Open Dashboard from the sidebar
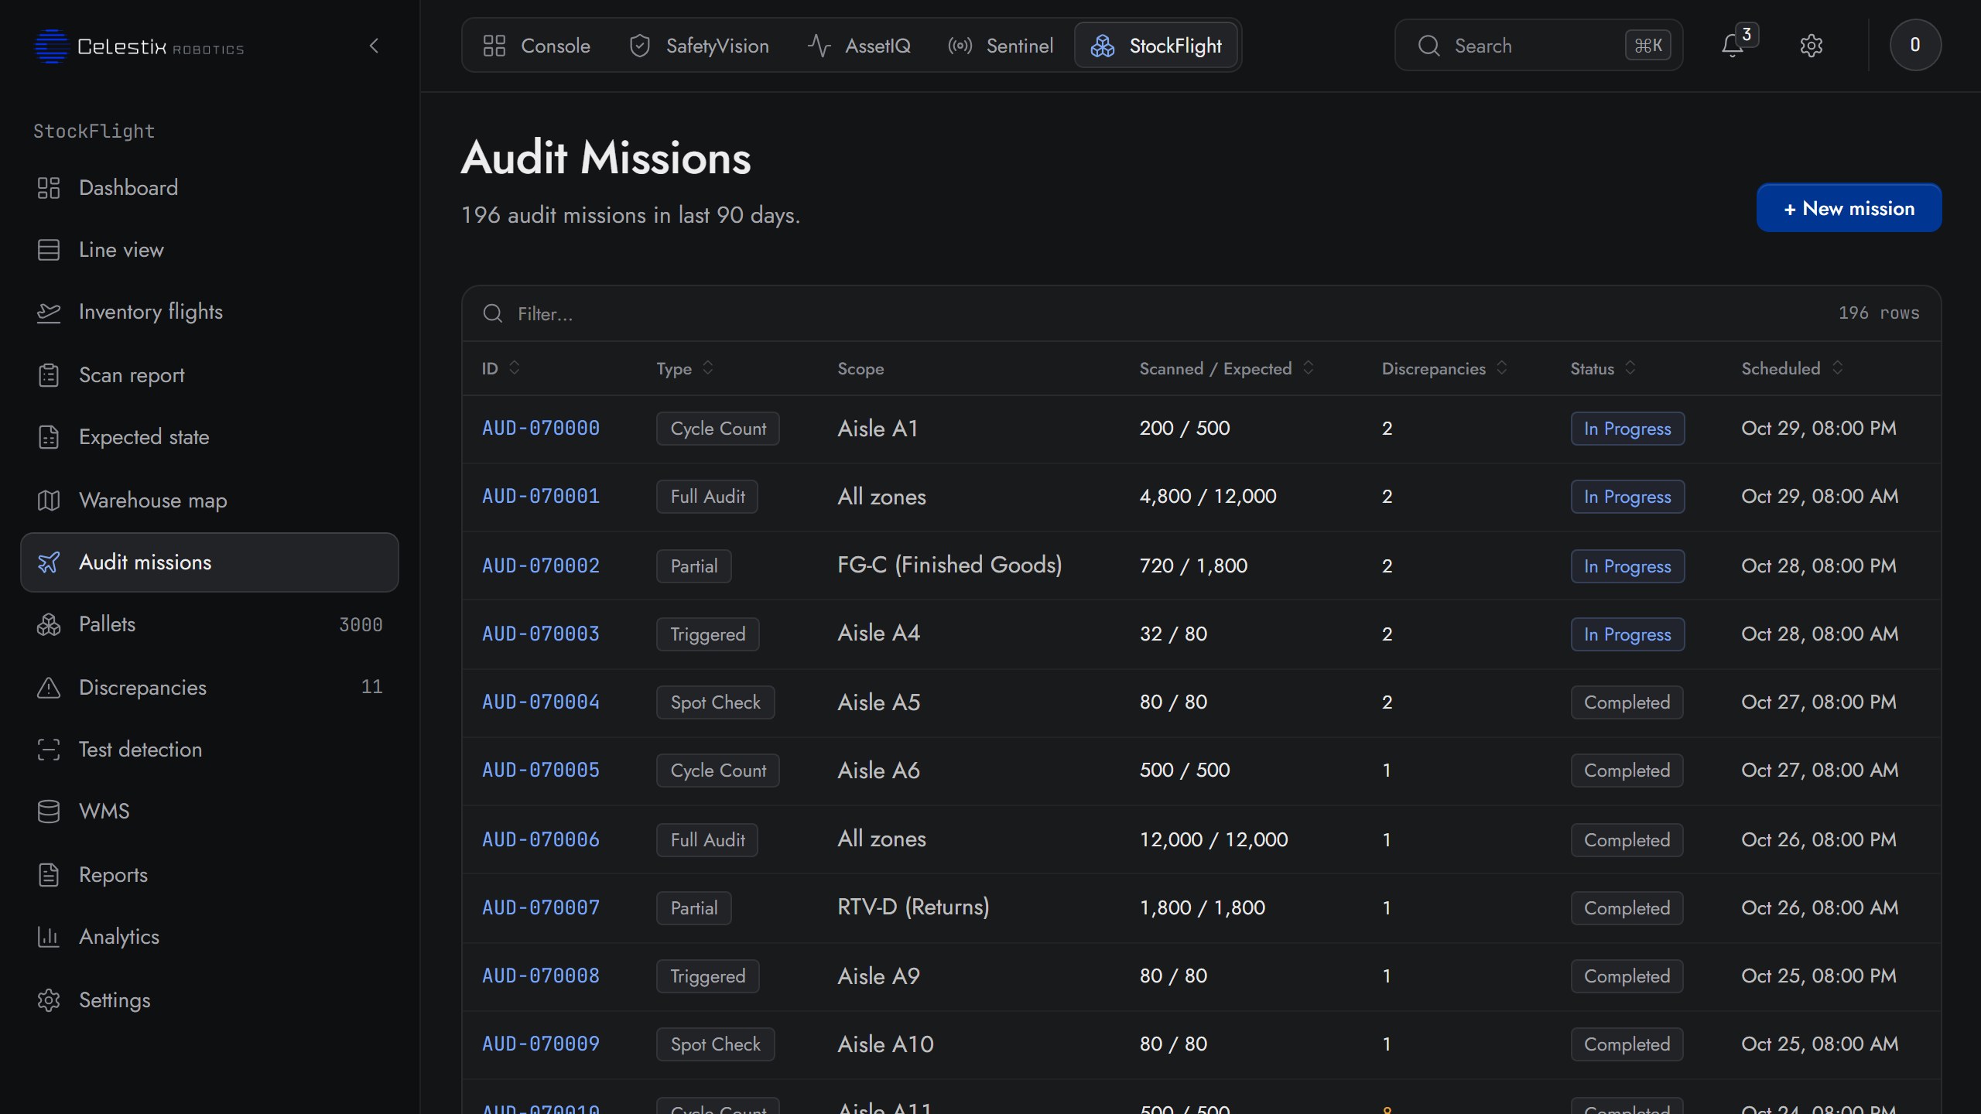The image size is (1981, 1114). 210,188
